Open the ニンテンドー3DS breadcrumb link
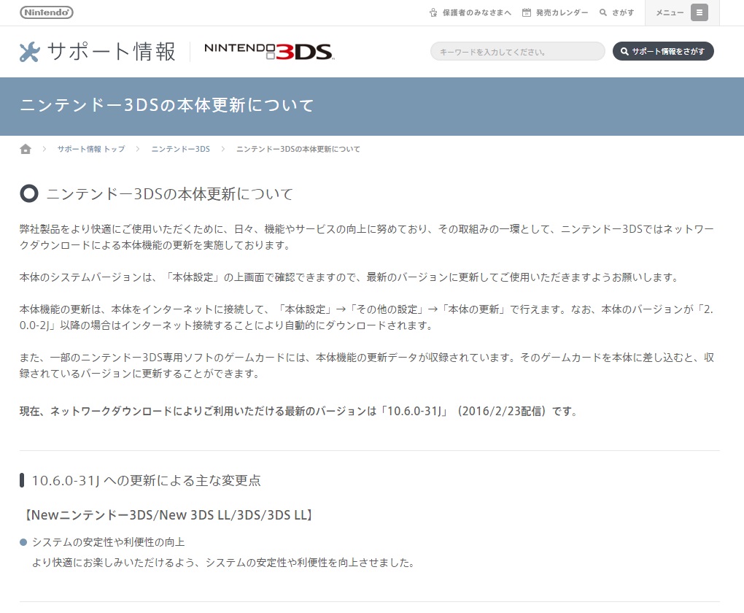 coord(181,149)
